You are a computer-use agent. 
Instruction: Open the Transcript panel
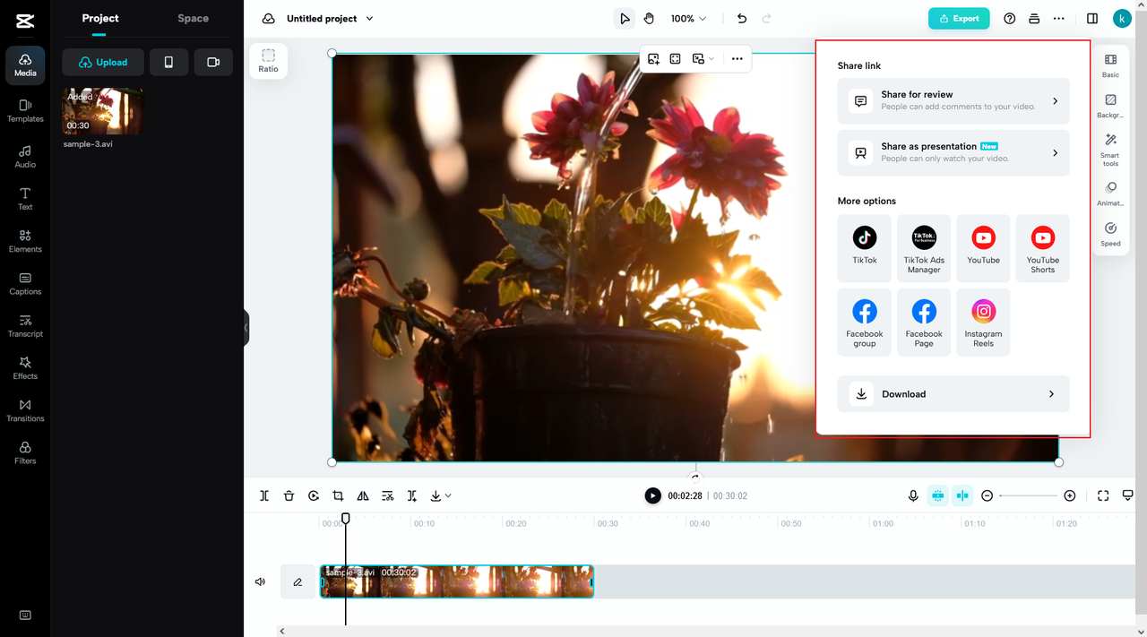point(25,325)
